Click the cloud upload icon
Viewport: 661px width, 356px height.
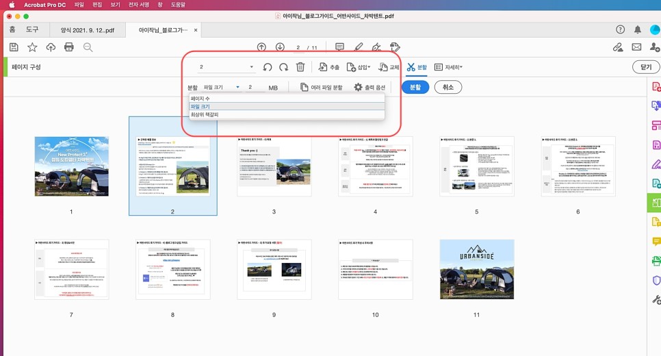pyautogui.click(x=51, y=47)
